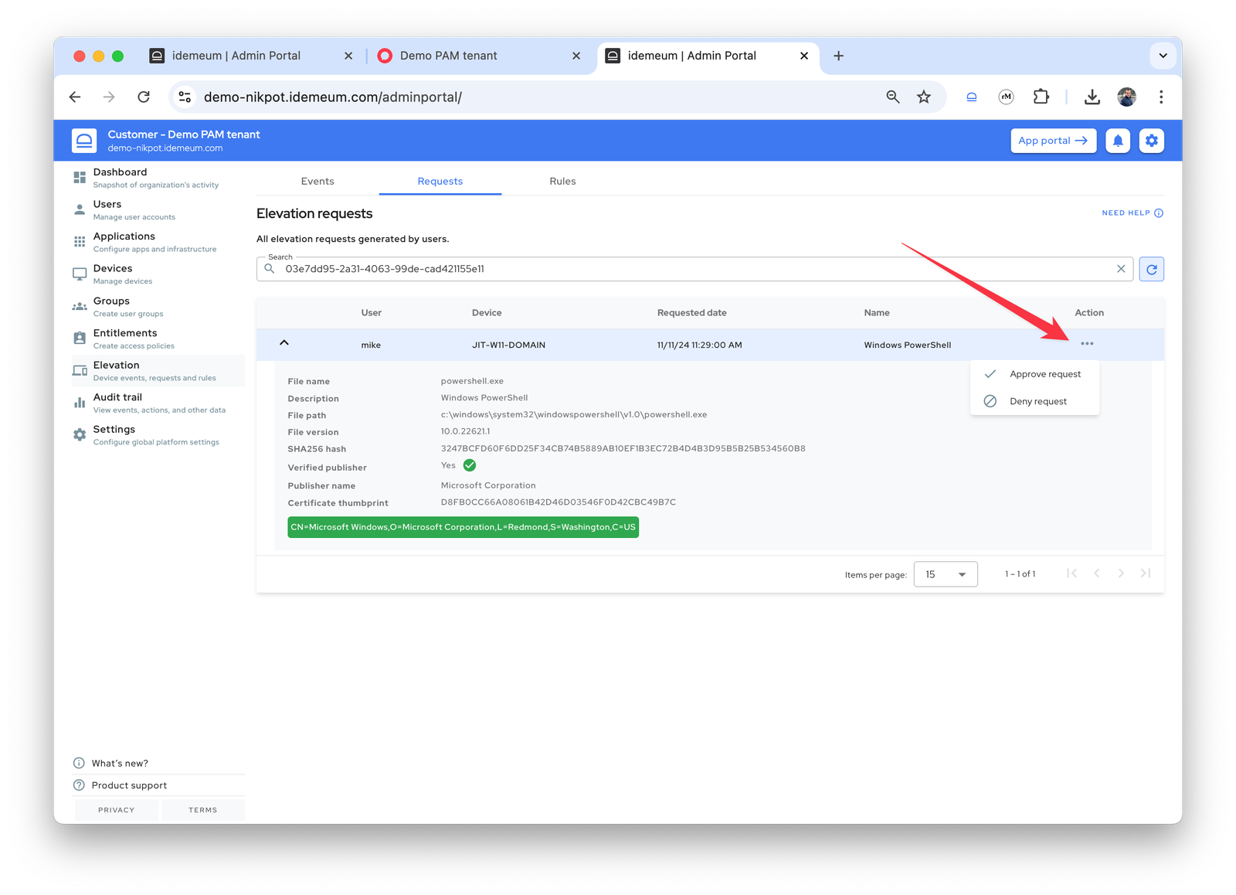This screenshot has width=1236, height=895.
Task: Open the TERMS link
Action: 203,810
